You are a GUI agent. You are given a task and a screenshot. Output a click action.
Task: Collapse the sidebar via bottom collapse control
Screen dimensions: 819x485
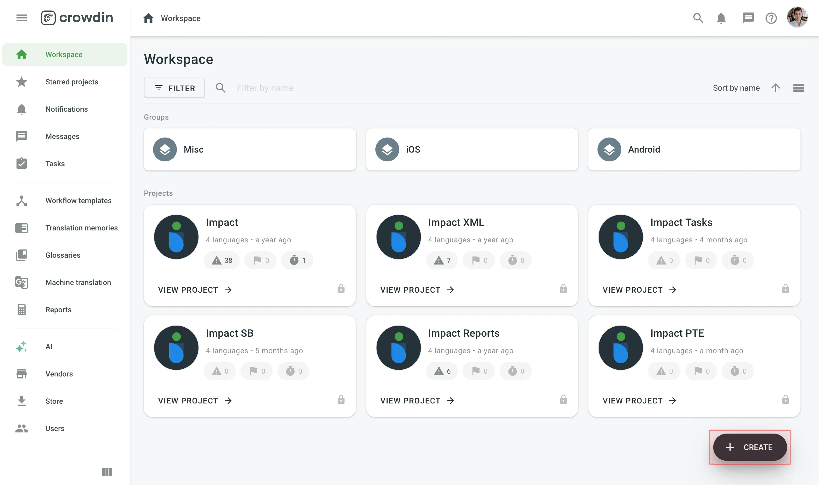point(107,472)
